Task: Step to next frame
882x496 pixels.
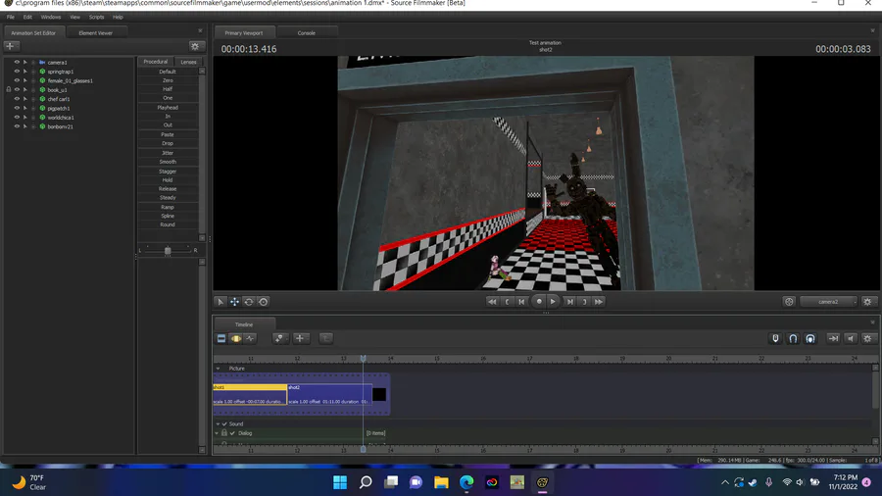Action: tap(569, 302)
